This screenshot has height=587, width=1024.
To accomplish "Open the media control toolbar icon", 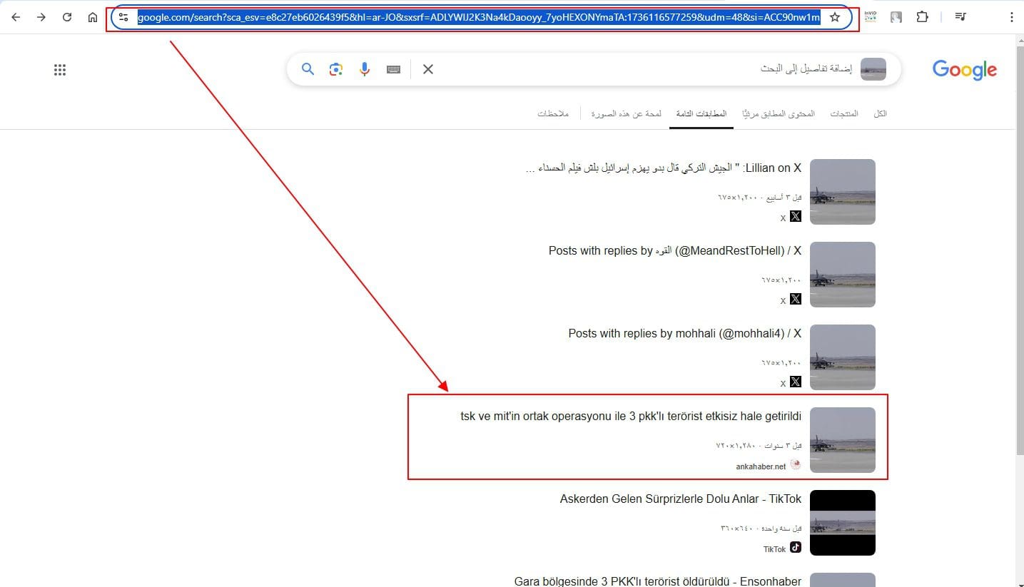I will point(960,17).
